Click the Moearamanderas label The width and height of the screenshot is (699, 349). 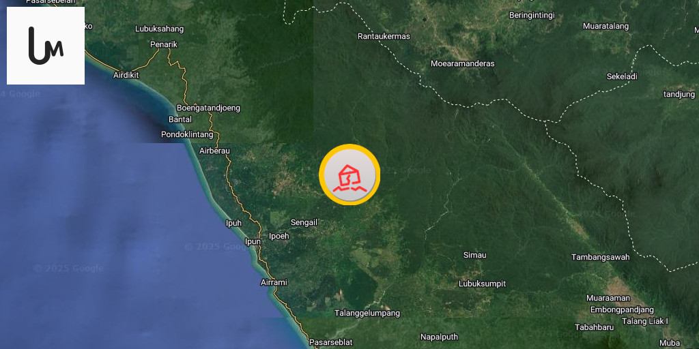[x=462, y=63]
